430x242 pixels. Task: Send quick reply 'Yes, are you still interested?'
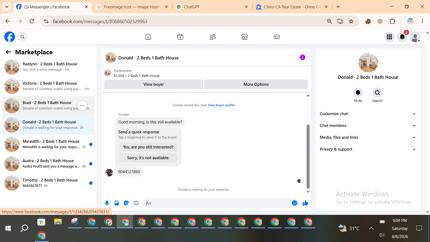coord(148,147)
